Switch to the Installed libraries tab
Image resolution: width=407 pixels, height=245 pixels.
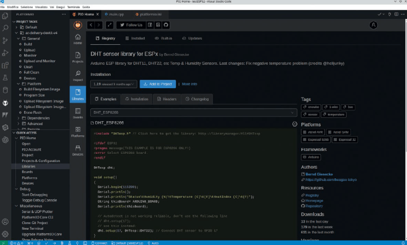coord(135,38)
